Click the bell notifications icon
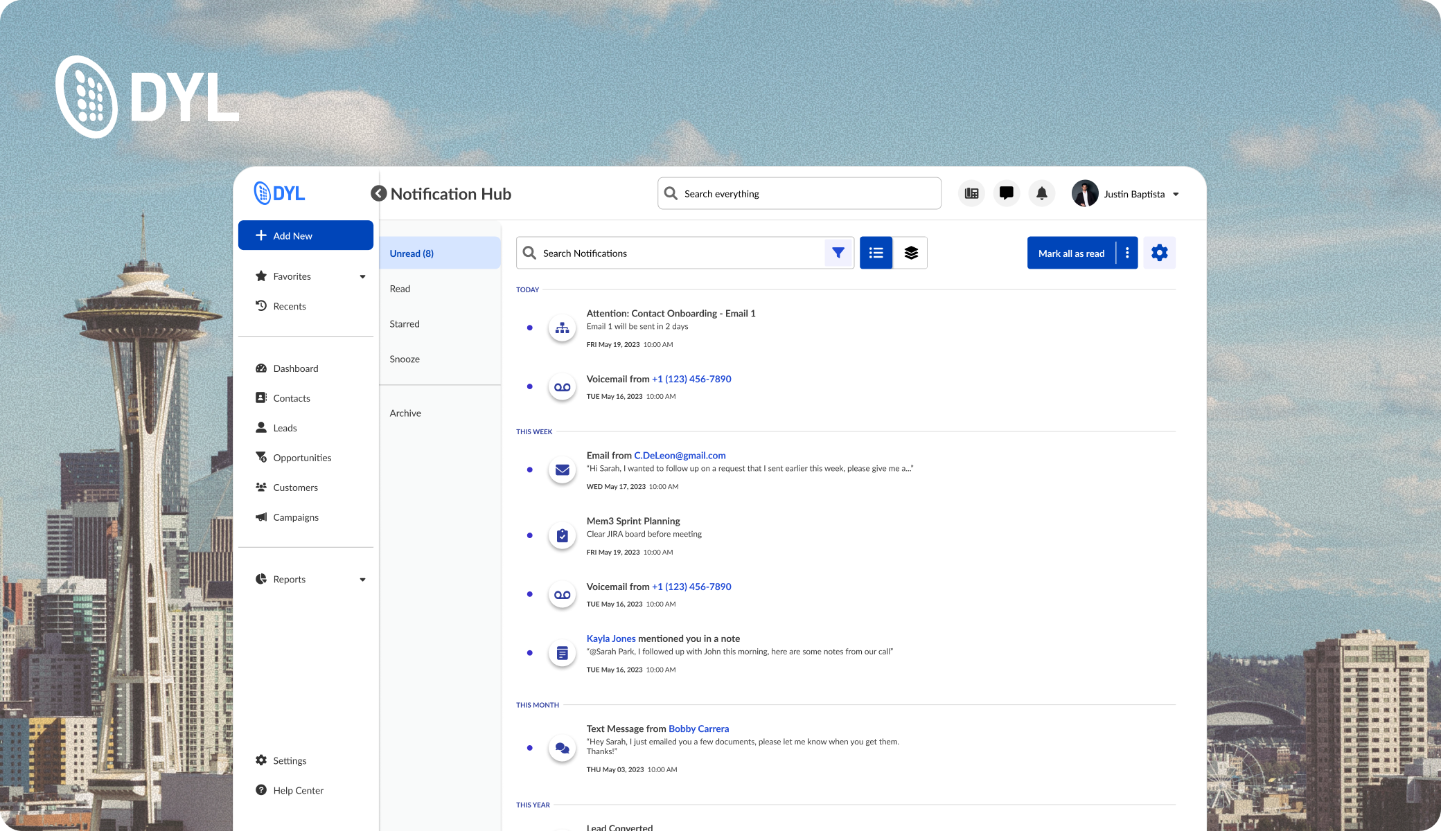 tap(1041, 193)
